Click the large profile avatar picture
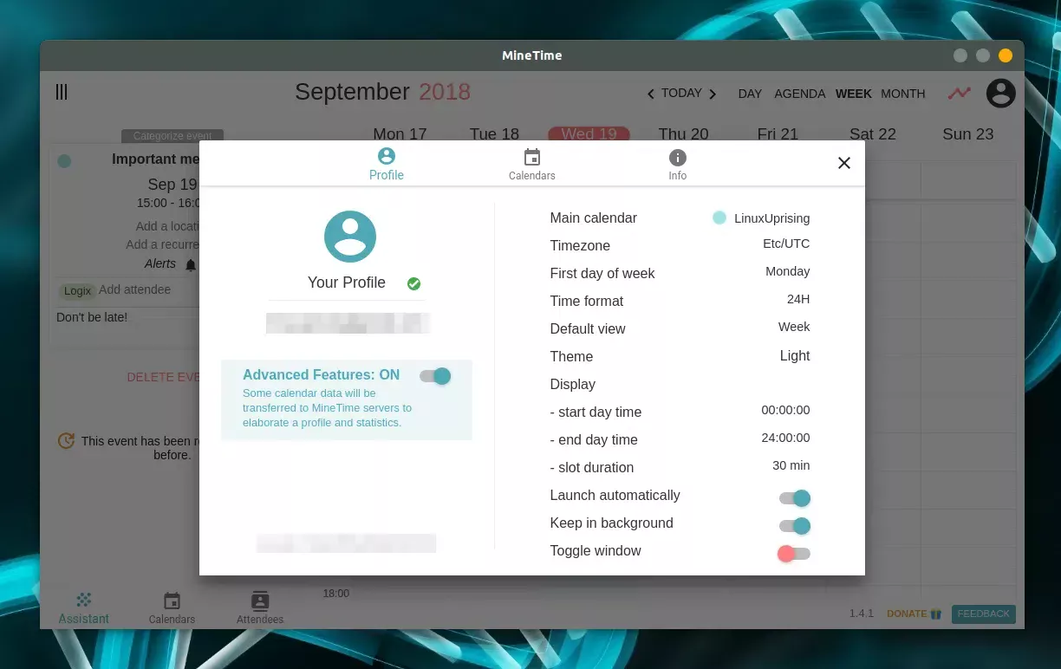Screen dimensions: 1061x669 (350, 236)
